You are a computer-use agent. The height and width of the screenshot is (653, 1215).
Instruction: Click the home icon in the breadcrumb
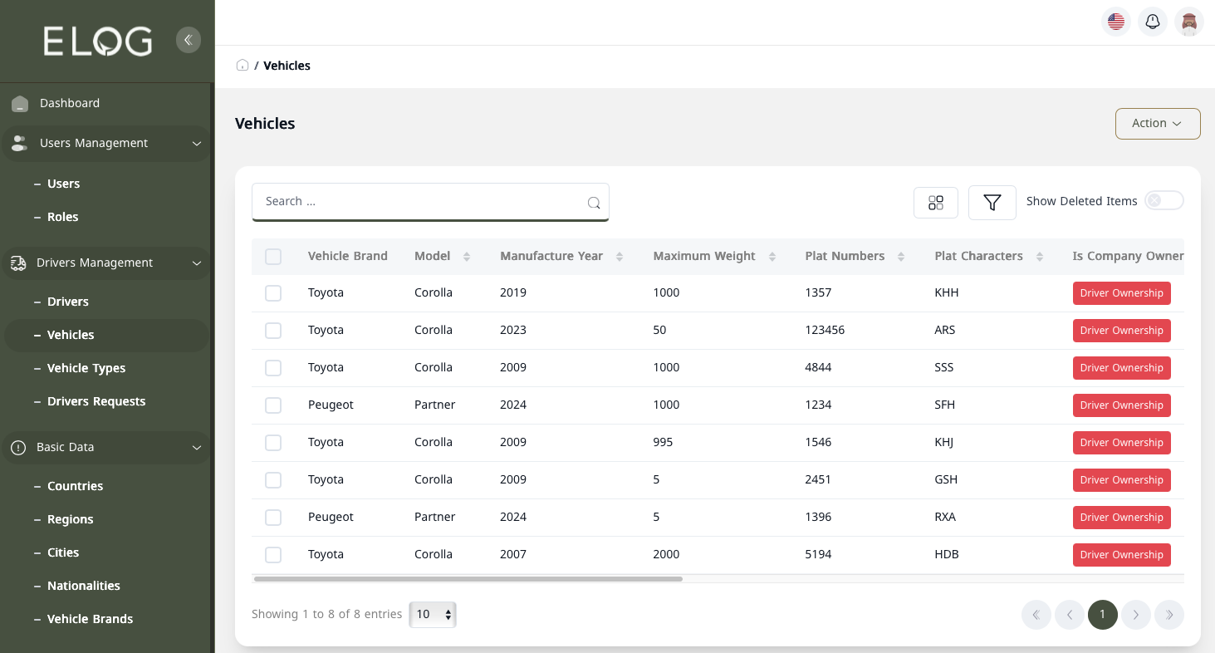pyautogui.click(x=243, y=66)
